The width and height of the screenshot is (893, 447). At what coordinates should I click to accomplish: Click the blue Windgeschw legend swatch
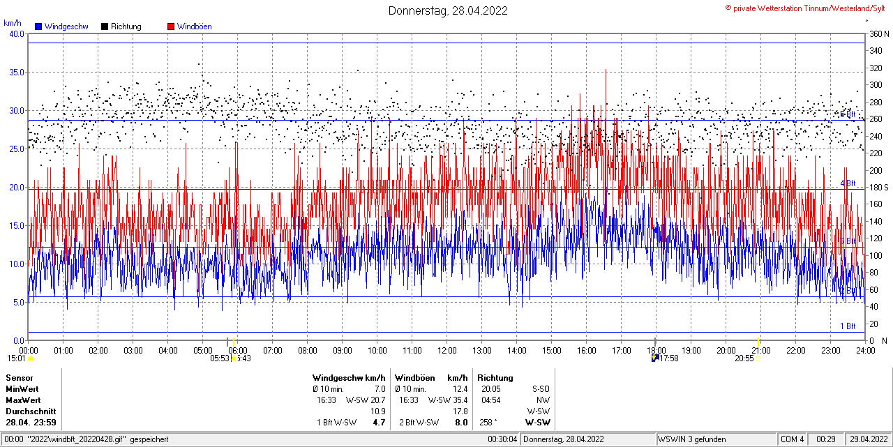[x=38, y=26]
